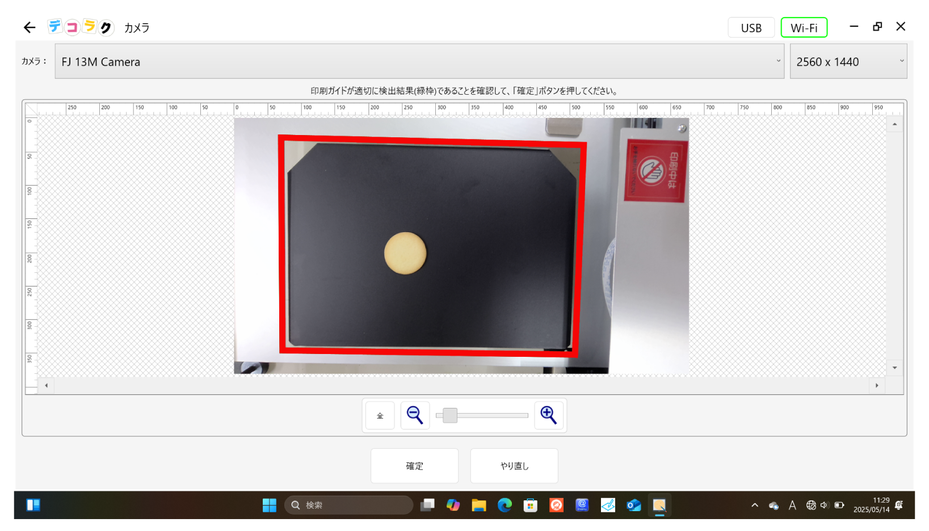Image resolution: width=929 pixels, height=531 pixels.
Task: Click the horizontal scrollbar left arrow
Action: coord(46,386)
